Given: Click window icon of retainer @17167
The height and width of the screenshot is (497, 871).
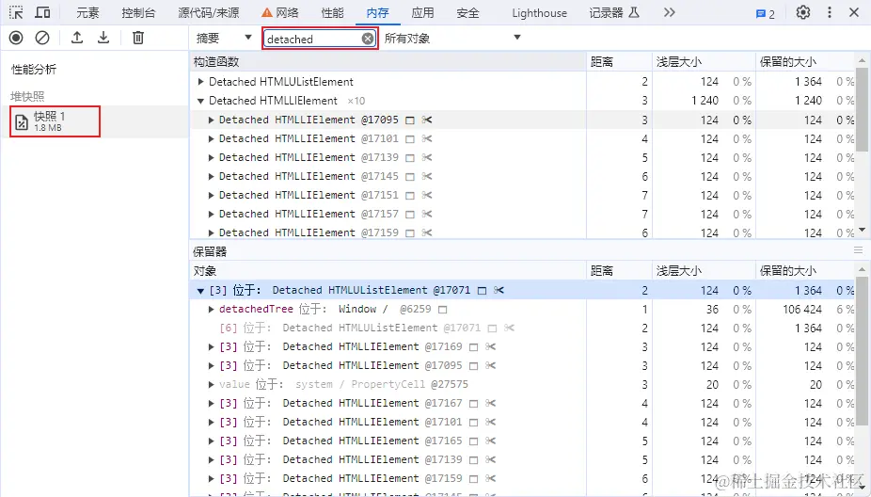Looking at the screenshot, I should tap(474, 404).
